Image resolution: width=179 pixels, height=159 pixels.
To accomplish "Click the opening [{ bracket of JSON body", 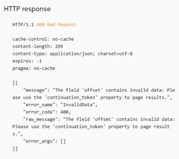I will click(15, 83).
